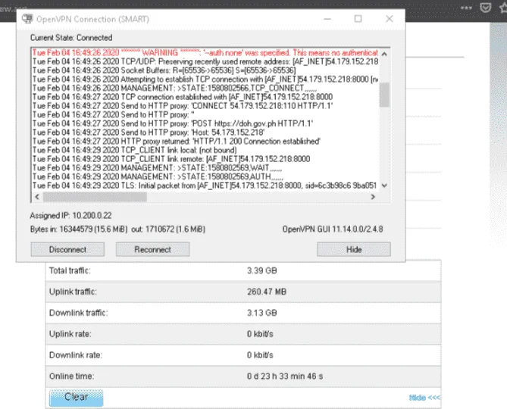Select the 'Host: 54.179.152.218' log line
Viewport: 507px width, 409px height.
(149, 133)
